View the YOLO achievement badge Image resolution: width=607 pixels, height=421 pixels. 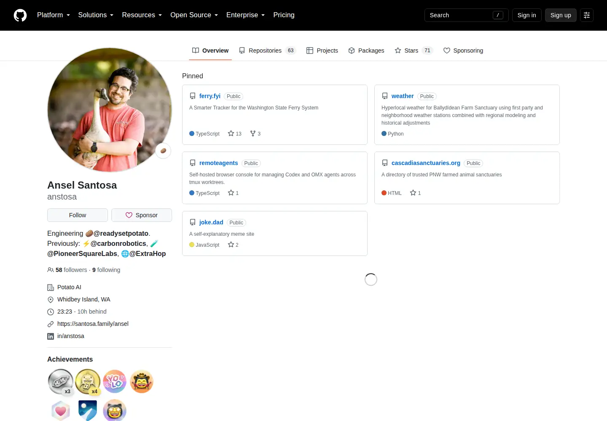click(x=115, y=381)
